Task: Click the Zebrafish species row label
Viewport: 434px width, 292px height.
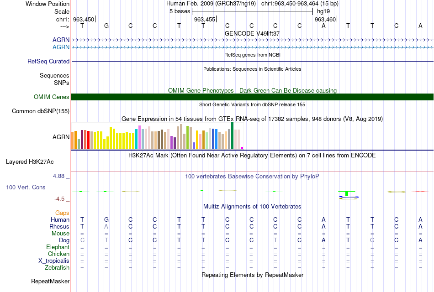Action: 57,267
